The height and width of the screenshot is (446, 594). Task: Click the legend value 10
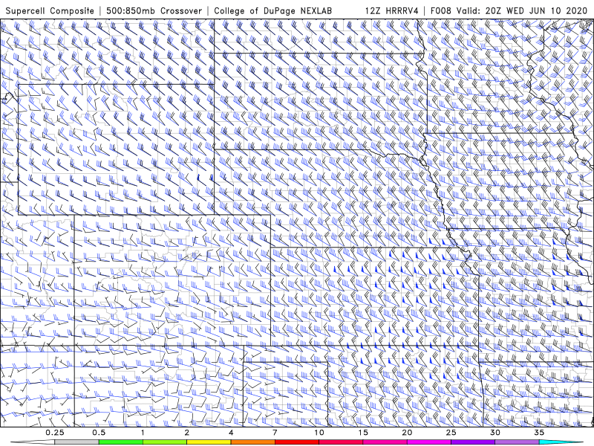click(x=319, y=433)
